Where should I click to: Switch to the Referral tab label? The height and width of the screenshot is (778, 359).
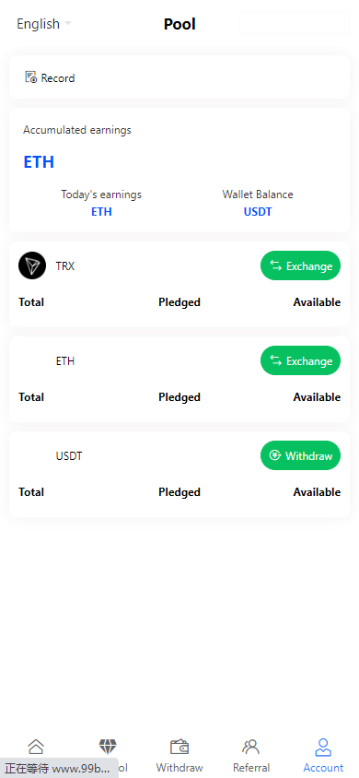coord(251,768)
